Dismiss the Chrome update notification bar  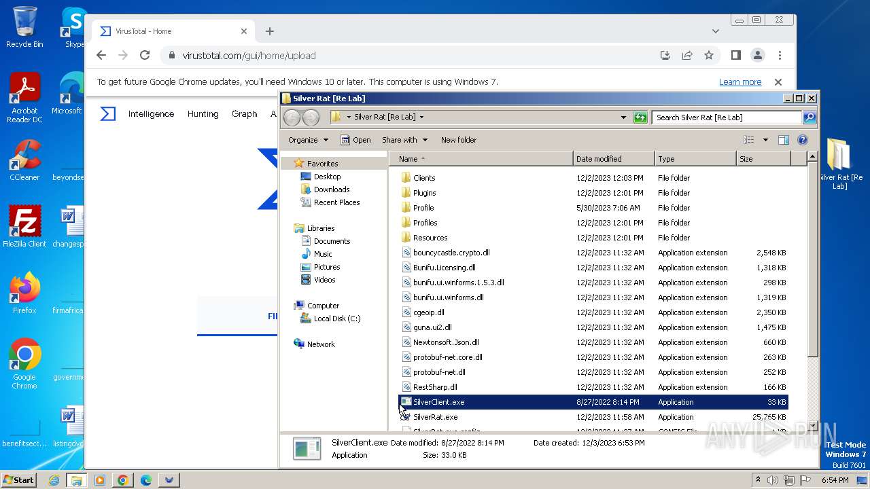778,82
